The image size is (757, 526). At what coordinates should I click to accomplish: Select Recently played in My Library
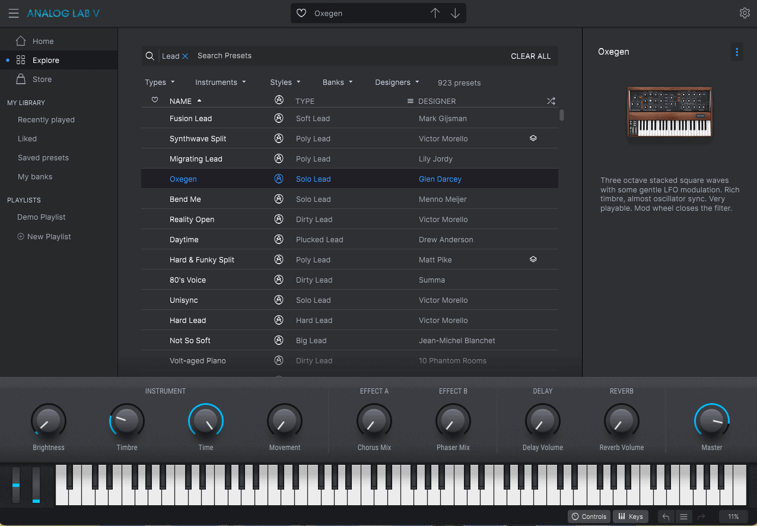(46, 120)
